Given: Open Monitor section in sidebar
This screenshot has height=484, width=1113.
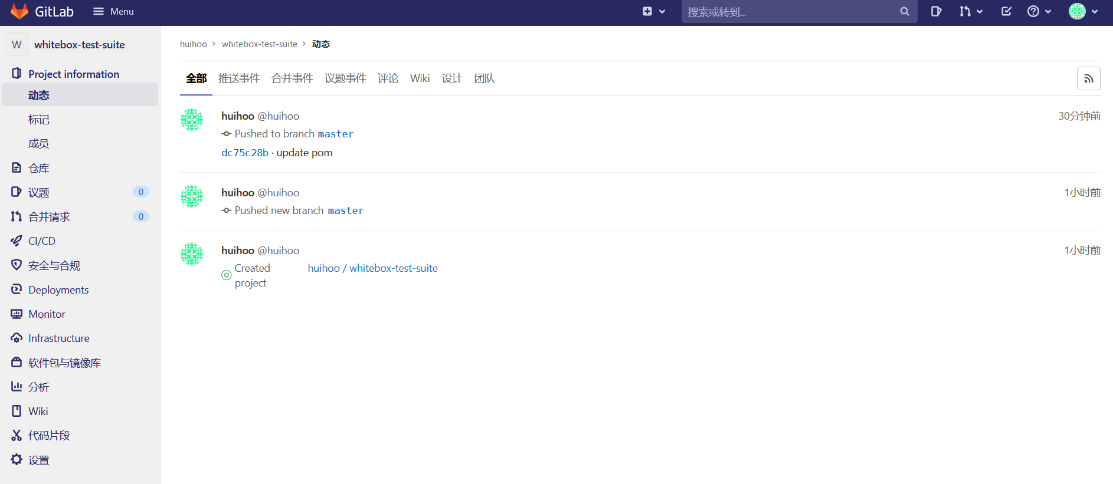Looking at the screenshot, I should coord(47,314).
